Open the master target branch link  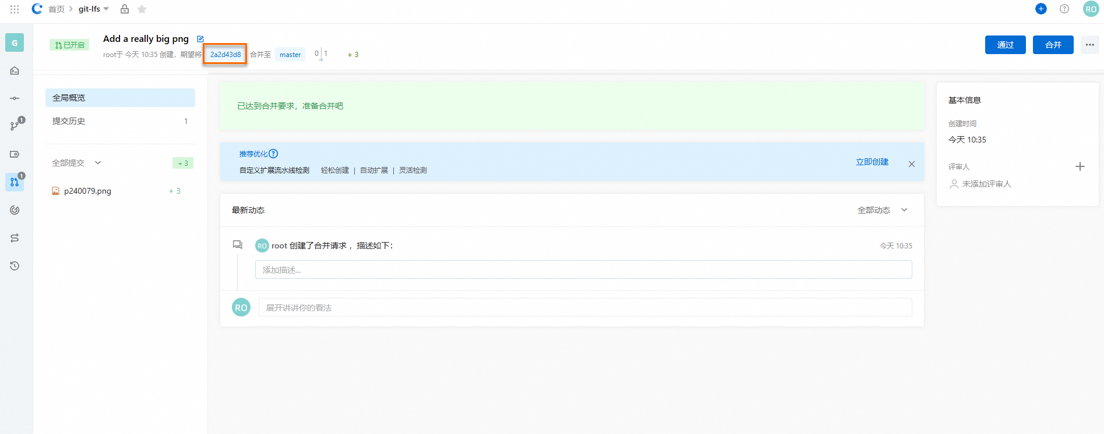click(290, 55)
